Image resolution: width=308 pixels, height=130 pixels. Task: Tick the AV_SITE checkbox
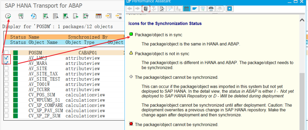[7, 68]
